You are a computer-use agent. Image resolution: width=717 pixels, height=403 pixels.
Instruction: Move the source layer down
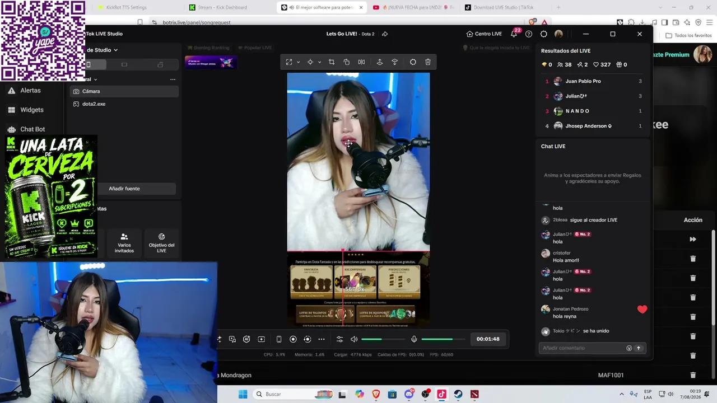coord(394,62)
